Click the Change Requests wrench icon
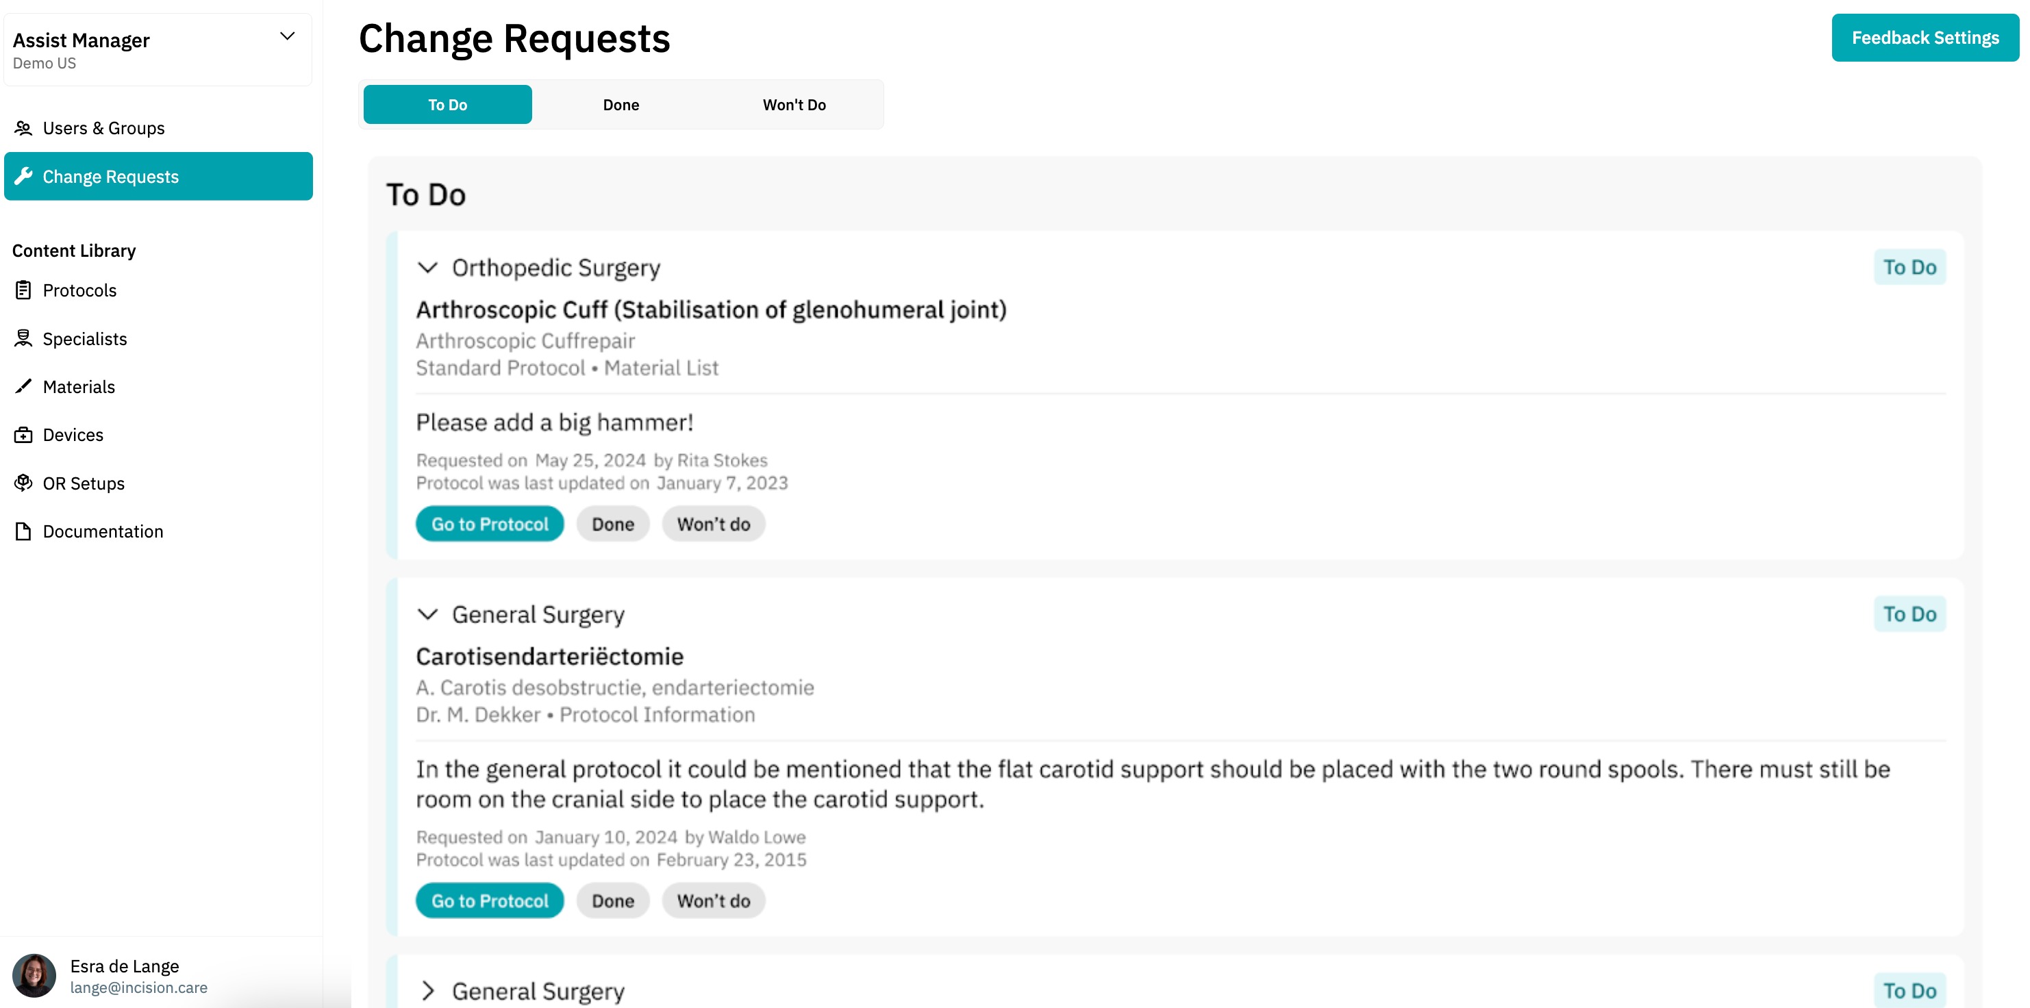 (x=24, y=176)
